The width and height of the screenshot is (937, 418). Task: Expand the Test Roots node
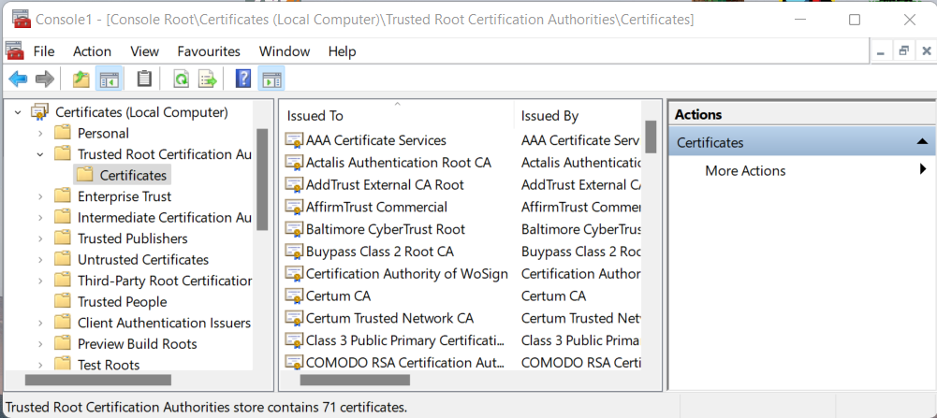[x=40, y=365]
